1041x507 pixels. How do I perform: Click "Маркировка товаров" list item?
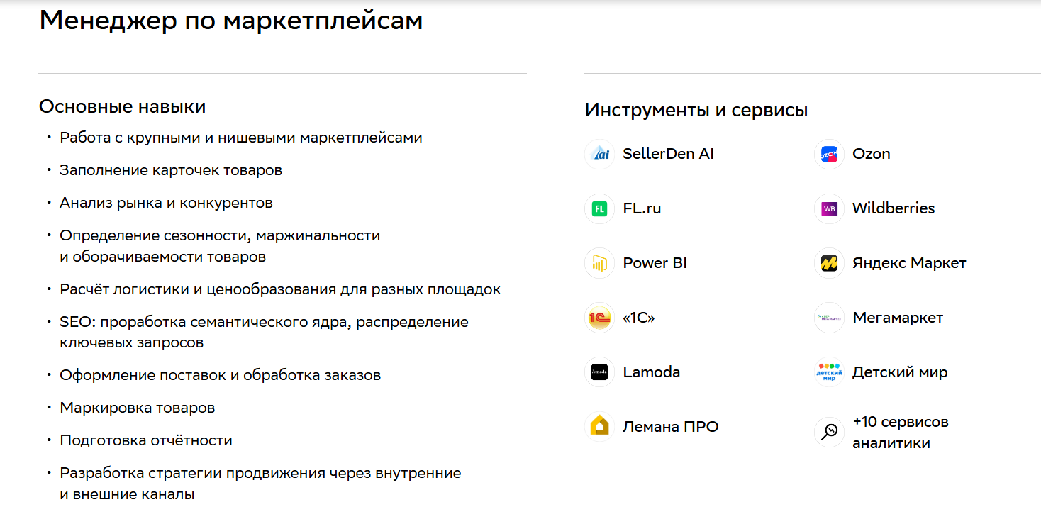(x=138, y=408)
